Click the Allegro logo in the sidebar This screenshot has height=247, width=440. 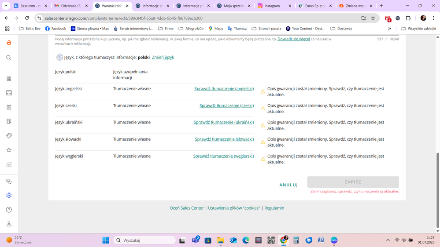(9, 43)
